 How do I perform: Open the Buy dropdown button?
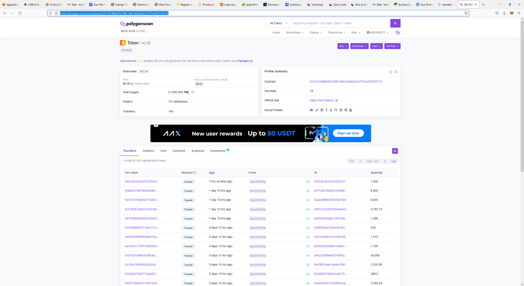click(x=343, y=46)
